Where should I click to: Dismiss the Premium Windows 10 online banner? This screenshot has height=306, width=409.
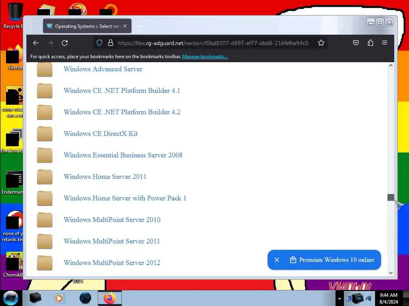pyautogui.click(x=277, y=260)
